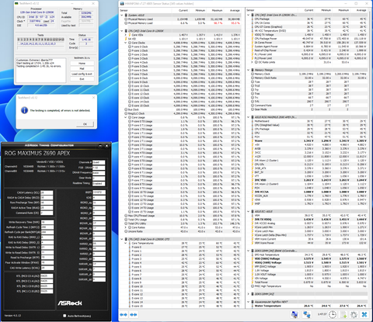Image resolution: width=373 pixels, height=322 pixels.
Task: Select the Command Rate row in Memory Timings
Action: click(309, 106)
